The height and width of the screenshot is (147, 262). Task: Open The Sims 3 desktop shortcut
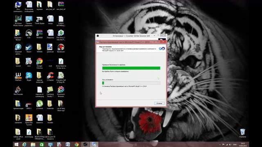pyautogui.click(x=61, y=35)
